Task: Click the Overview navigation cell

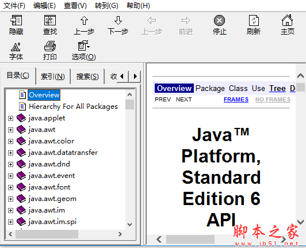Action: click(174, 88)
